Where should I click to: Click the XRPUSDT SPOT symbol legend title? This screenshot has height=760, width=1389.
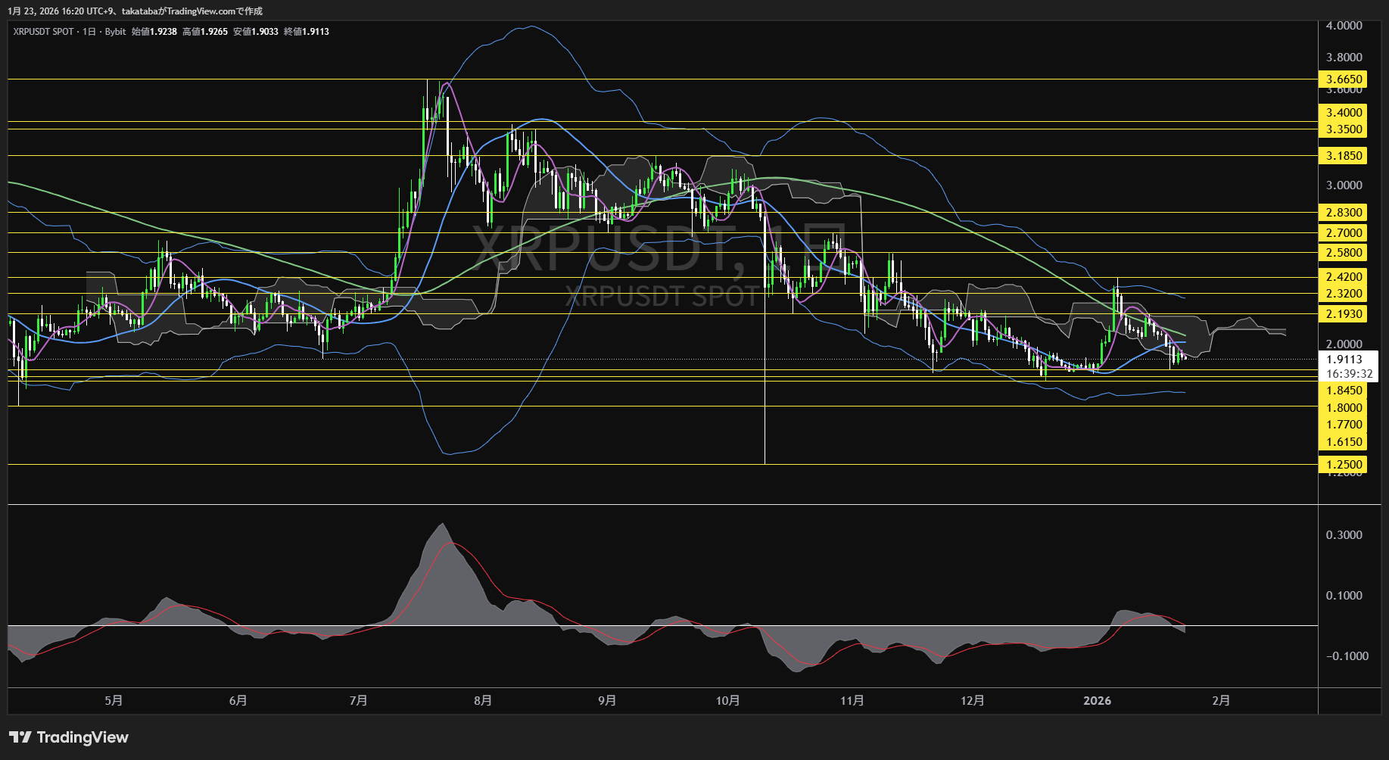point(43,32)
